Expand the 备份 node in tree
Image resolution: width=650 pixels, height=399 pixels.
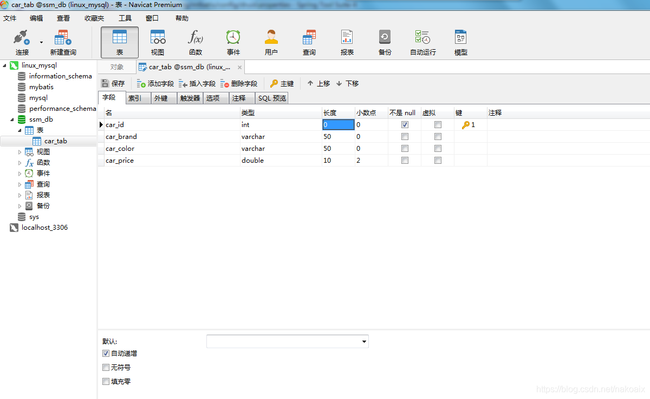pyautogui.click(x=20, y=206)
